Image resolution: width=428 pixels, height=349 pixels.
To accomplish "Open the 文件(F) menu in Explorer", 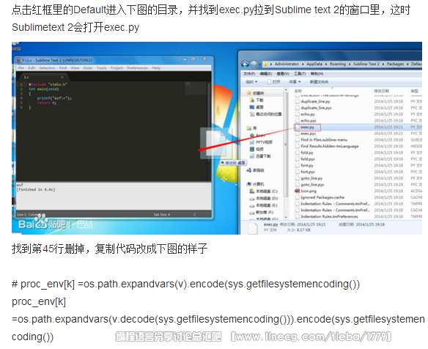I will (x=249, y=74).
